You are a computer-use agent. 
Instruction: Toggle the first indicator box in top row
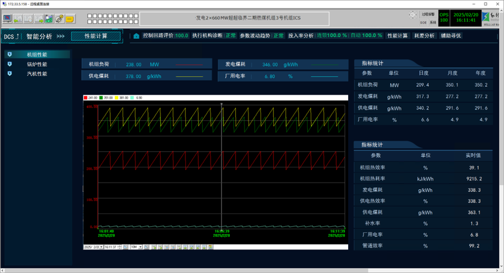(89, 15)
